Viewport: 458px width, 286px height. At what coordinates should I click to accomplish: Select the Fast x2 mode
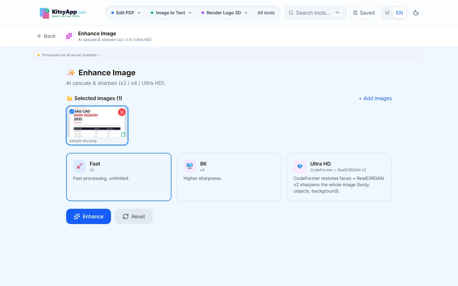coord(119,177)
